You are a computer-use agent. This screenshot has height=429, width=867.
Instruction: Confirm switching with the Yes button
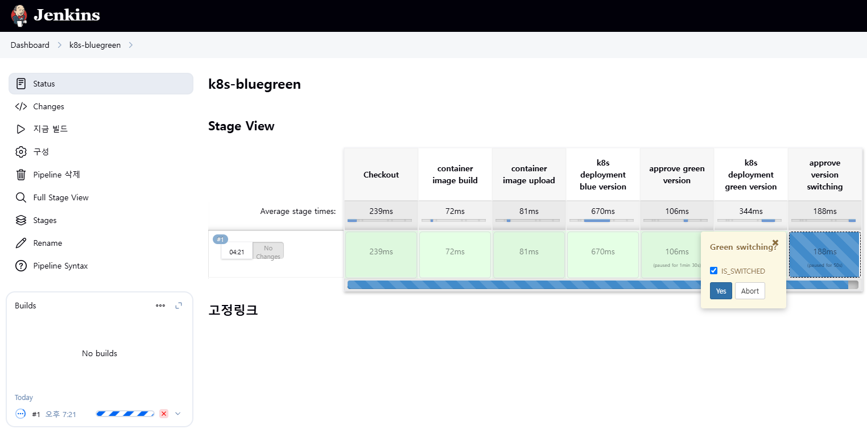coord(721,291)
